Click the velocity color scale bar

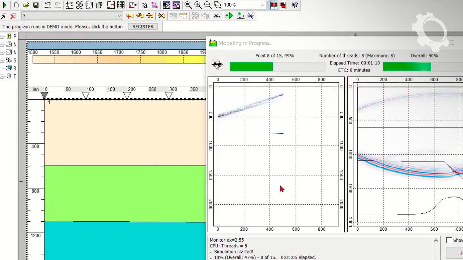119,60
